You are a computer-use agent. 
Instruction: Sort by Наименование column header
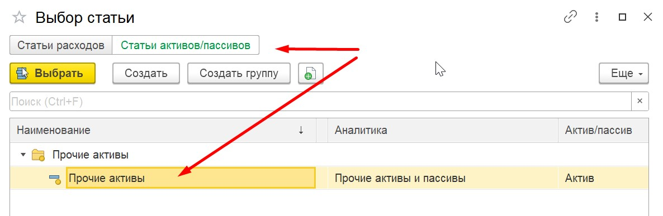pos(163,131)
